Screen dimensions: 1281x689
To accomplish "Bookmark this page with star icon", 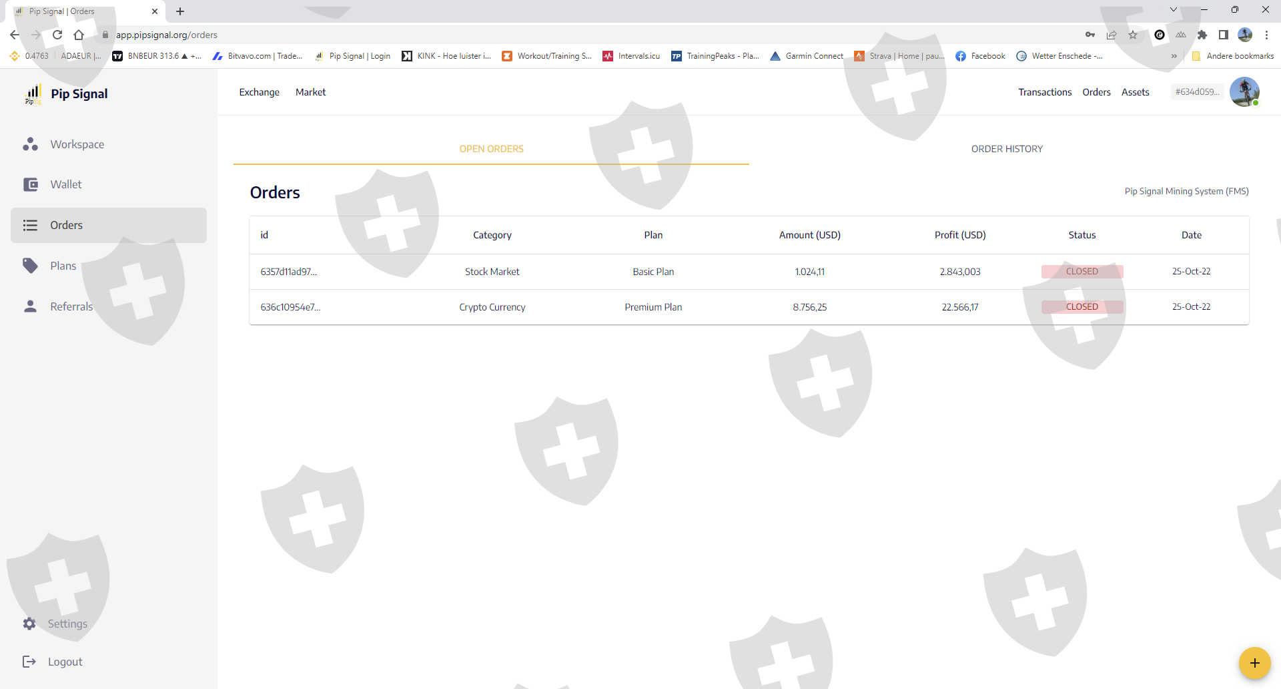I will click(1133, 35).
